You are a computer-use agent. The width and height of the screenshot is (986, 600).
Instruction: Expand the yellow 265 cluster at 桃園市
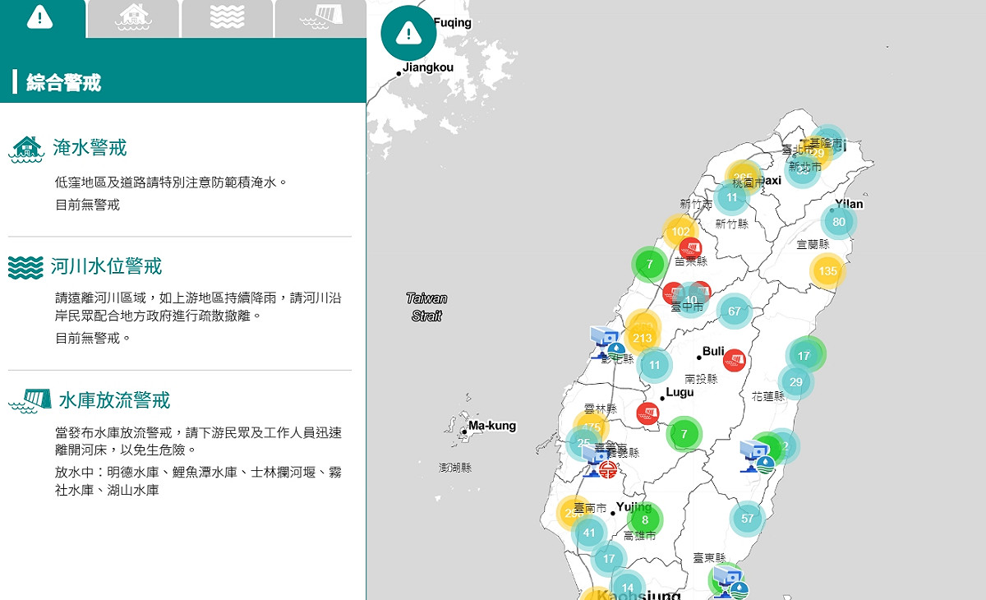[744, 177]
